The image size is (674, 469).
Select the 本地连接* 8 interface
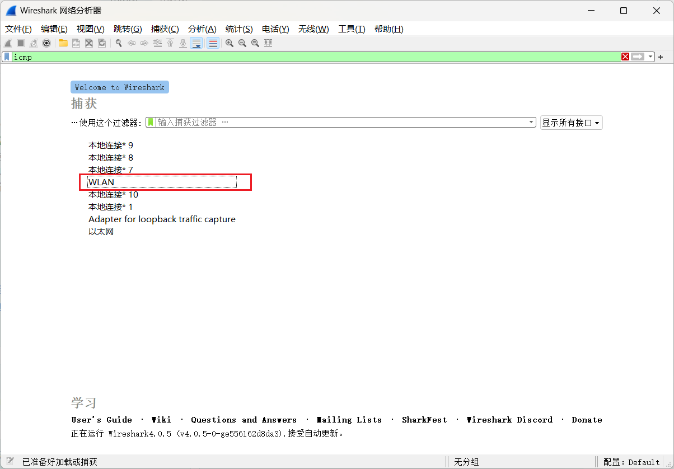[x=111, y=157]
